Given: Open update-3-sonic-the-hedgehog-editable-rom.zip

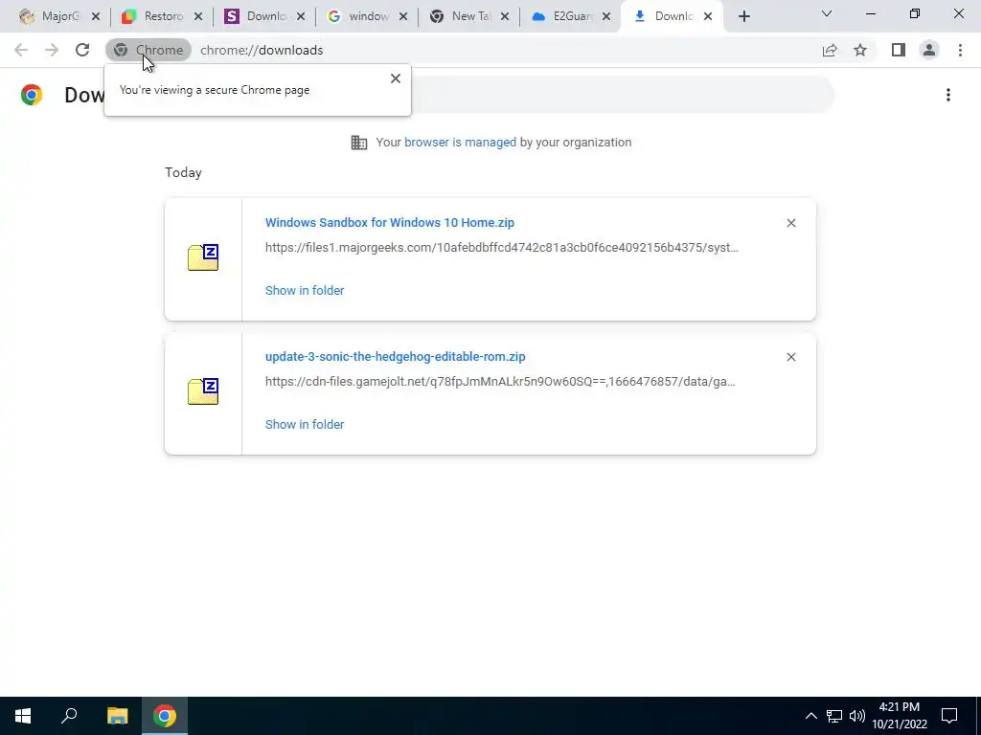Looking at the screenshot, I should coord(396,357).
